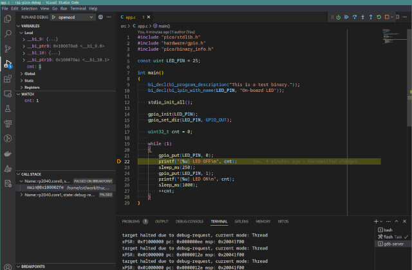The image size is (412, 270).
Task: Open editor more actions ellipsis
Action: click(405, 17)
